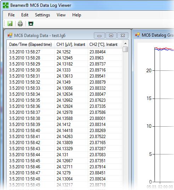Image resolution: width=174 pixels, height=190 pixels.
Task: Select the row 3.5.2010 13:58:44
Action: click(64, 155)
